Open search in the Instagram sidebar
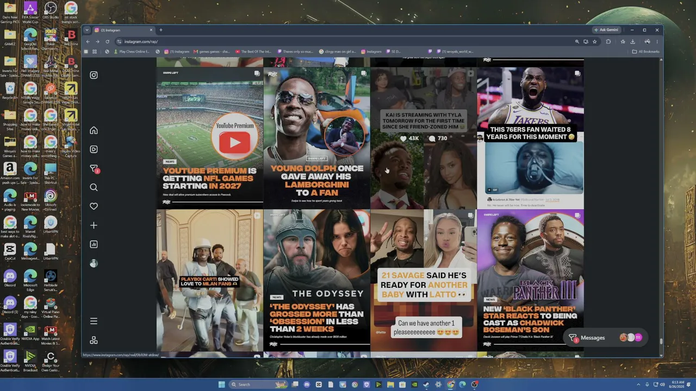Image resolution: width=696 pixels, height=391 pixels. coord(94,187)
